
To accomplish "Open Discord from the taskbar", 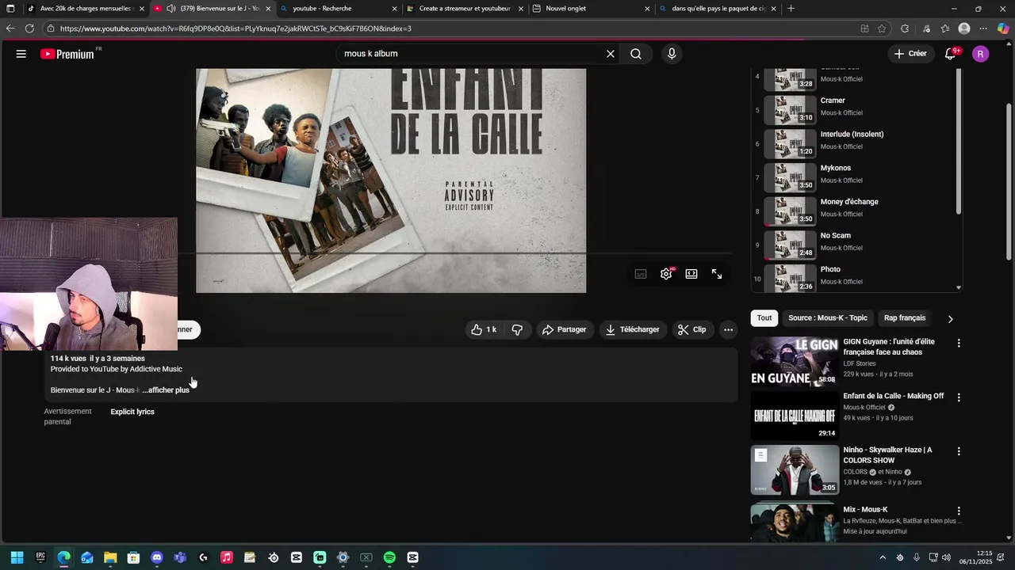I will pyautogui.click(x=156, y=557).
